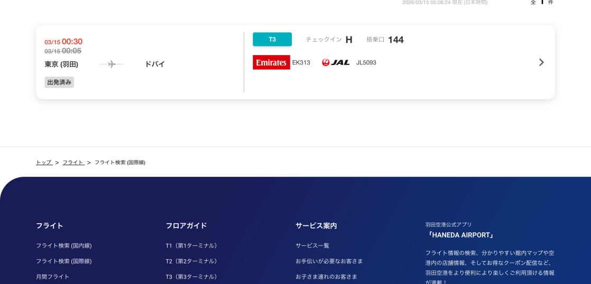Click the Emirates airline logo
Image resolution: width=591 pixels, height=284 pixels.
click(x=271, y=62)
